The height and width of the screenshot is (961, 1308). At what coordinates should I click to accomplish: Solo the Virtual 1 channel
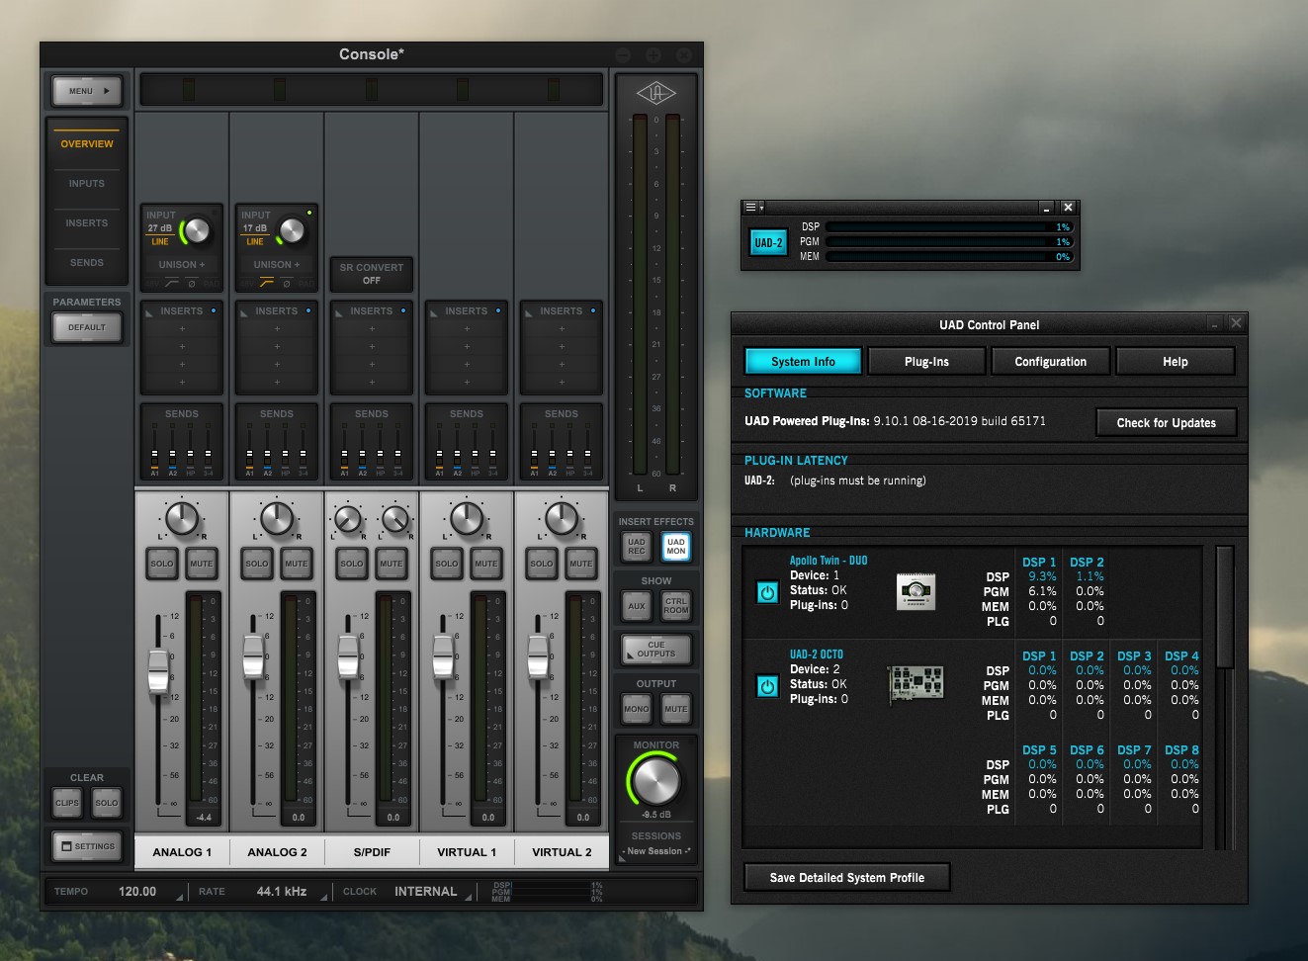(x=447, y=564)
